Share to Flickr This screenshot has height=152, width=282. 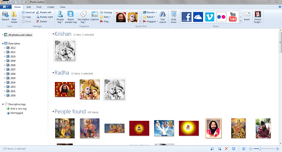[x=221, y=17]
